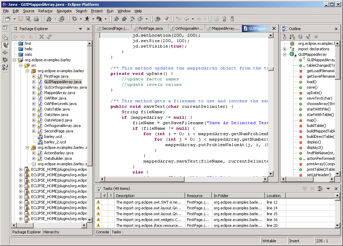Click the Debug bug icon in main toolbar
This screenshot has height=246, width=343.
point(75,19)
